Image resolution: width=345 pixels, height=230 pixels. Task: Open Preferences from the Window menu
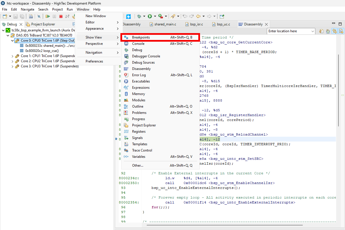tap(94, 61)
